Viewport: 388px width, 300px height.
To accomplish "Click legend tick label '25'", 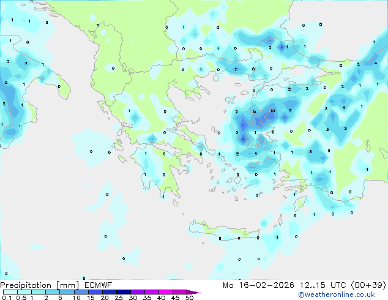I will point(119,298).
